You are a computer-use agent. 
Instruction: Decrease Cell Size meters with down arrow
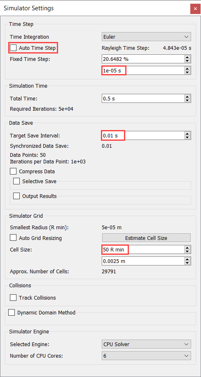point(187,263)
